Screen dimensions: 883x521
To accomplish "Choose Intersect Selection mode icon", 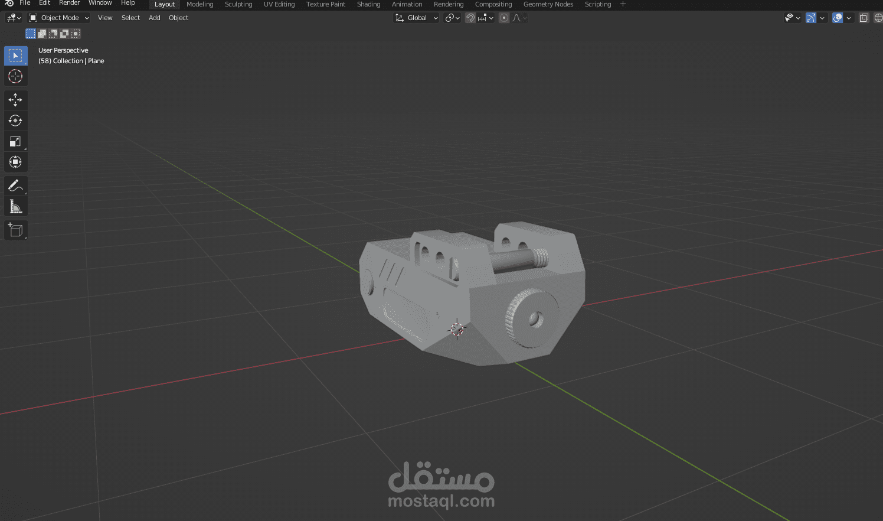I will pos(76,34).
